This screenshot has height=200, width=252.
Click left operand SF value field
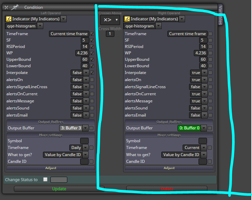[85, 40]
